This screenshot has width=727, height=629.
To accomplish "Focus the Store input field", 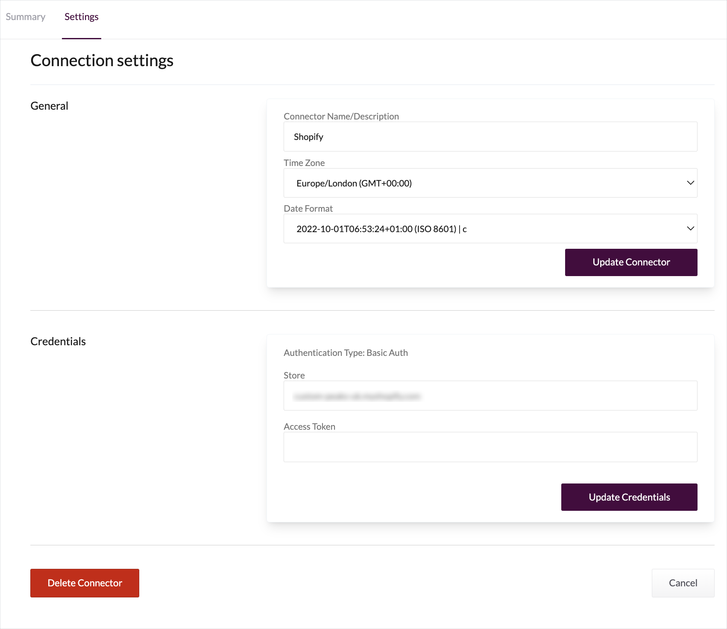I will click(x=490, y=396).
